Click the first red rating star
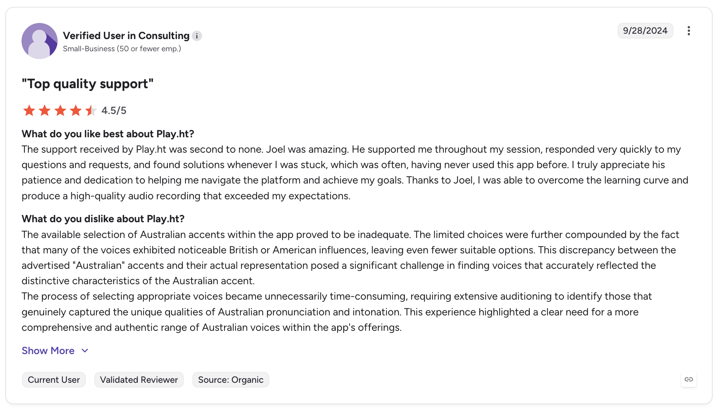Image resolution: width=718 pixels, height=410 pixels. tap(29, 110)
